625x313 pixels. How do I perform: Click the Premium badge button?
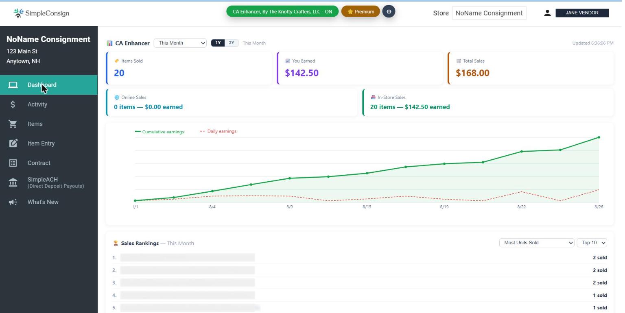tap(361, 12)
